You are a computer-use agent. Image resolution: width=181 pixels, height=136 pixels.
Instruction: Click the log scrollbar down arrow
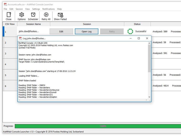[149, 97]
